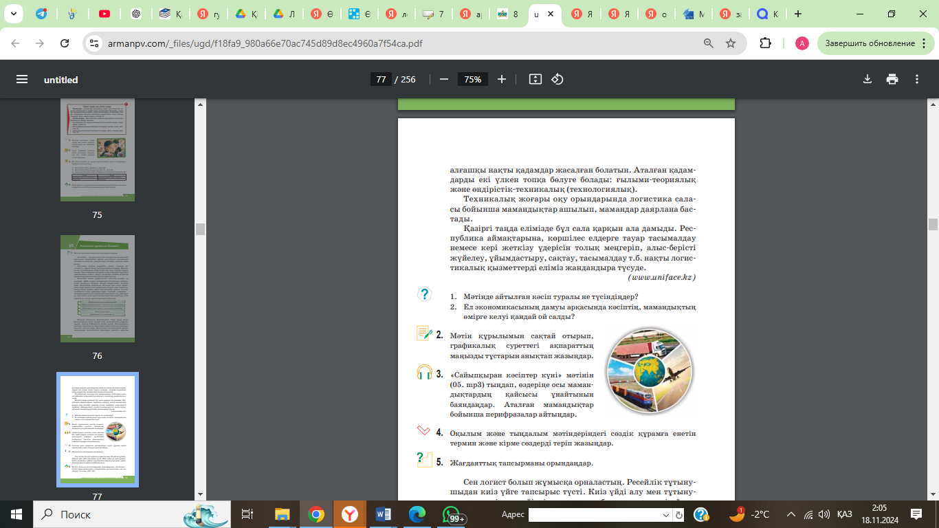Show hidden system tray icons
Screen dimensions: 939x528
click(x=791, y=514)
